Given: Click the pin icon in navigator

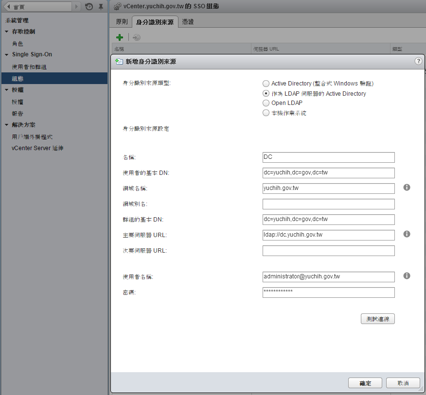Looking at the screenshot, I should point(101,7).
